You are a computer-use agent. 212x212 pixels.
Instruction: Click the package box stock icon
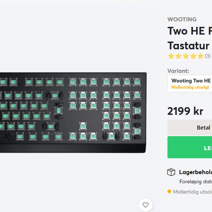171,172
